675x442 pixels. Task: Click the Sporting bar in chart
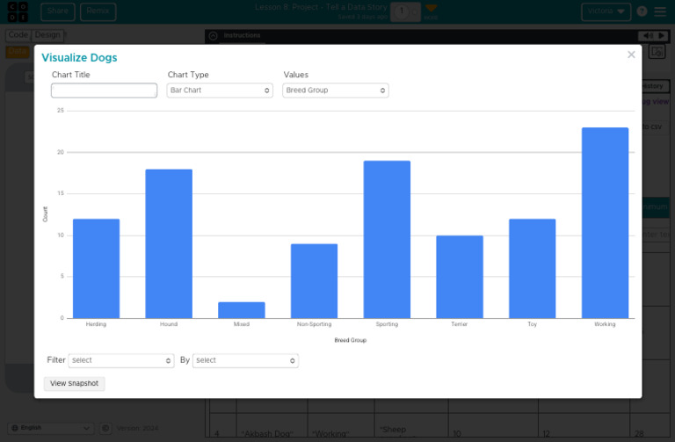click(x=387, y=240)
